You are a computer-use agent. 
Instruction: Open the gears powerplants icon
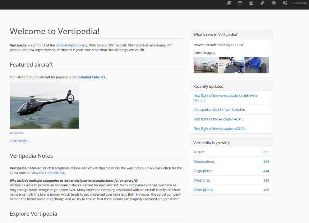pos(285,3)
